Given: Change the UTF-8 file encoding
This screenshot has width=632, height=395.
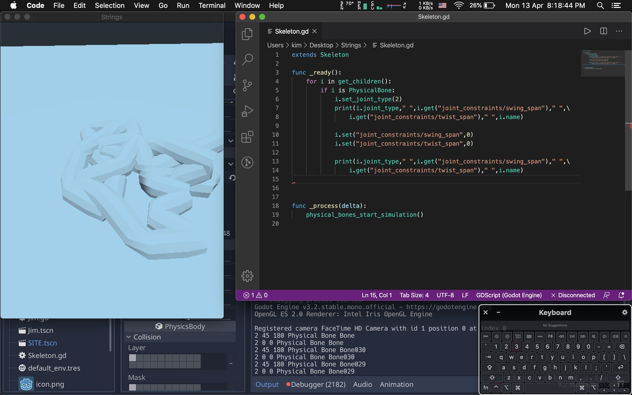Looking at the screenshot, I should (445, 295).
